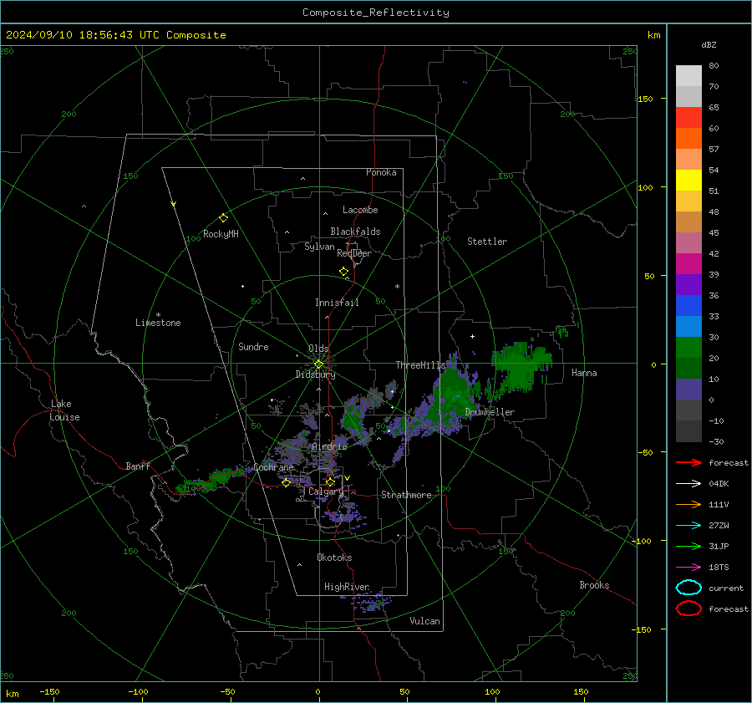Click the green radar echo near Hanna

(521, 366)
